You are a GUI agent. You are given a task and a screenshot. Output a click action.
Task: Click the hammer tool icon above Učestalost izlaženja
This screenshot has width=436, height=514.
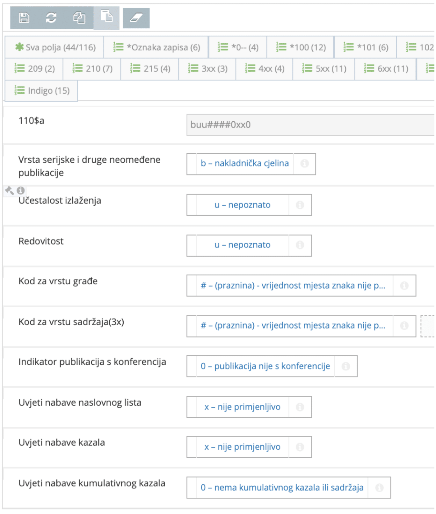(10, 190)
